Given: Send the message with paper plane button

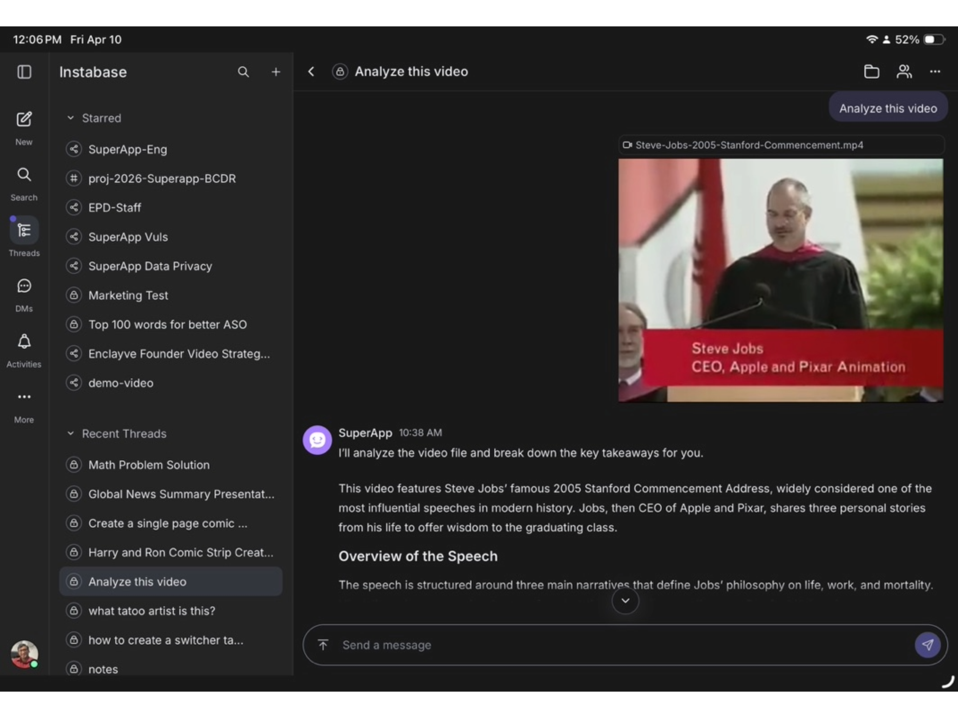Looking at the screenshot, I should point(927,645).
